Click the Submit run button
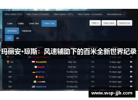The width and height of the screenshot is (138, 100). 124,23
